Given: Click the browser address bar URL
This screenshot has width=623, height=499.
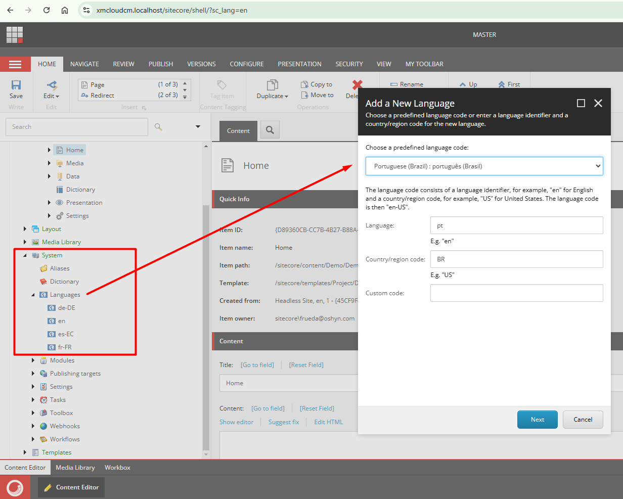Looking at the screenshot, I should 171,10.
